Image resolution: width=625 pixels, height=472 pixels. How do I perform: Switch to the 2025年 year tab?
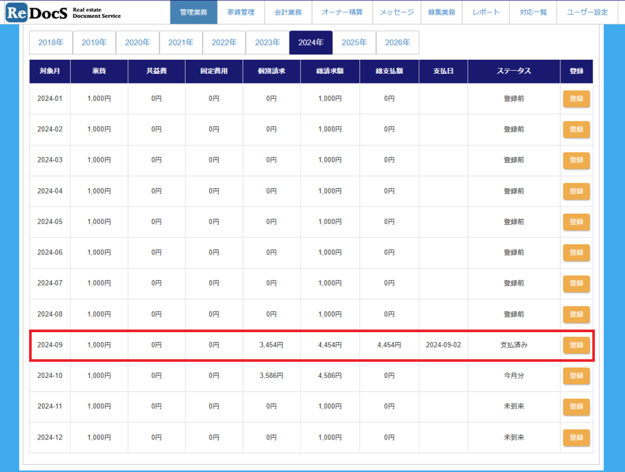[355, 42]
